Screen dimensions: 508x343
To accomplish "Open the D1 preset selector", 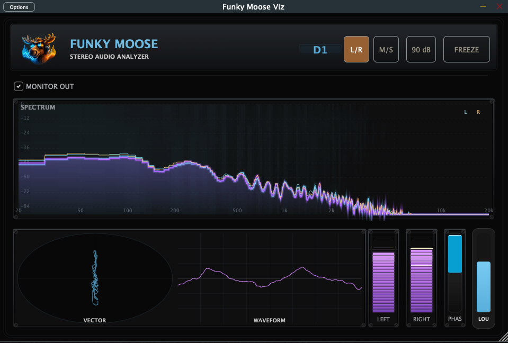I will point(320,48).
